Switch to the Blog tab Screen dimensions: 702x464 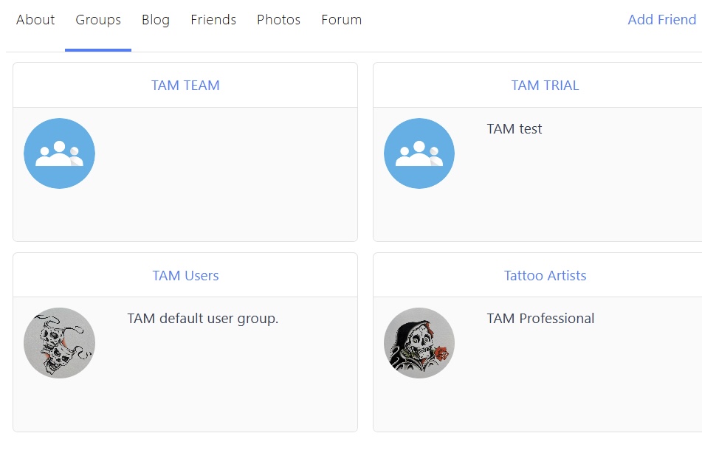click(x=156, y=20)
